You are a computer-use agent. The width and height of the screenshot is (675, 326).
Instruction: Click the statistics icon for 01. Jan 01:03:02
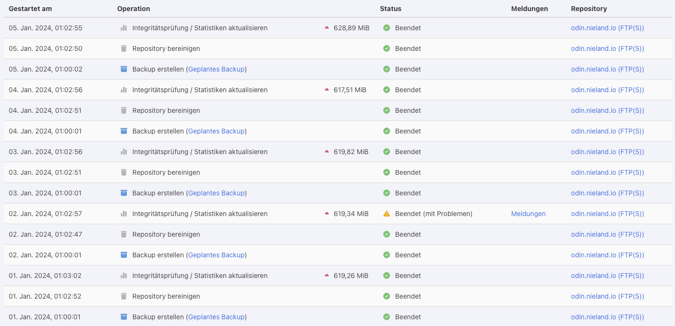click(x=124, y=276)
